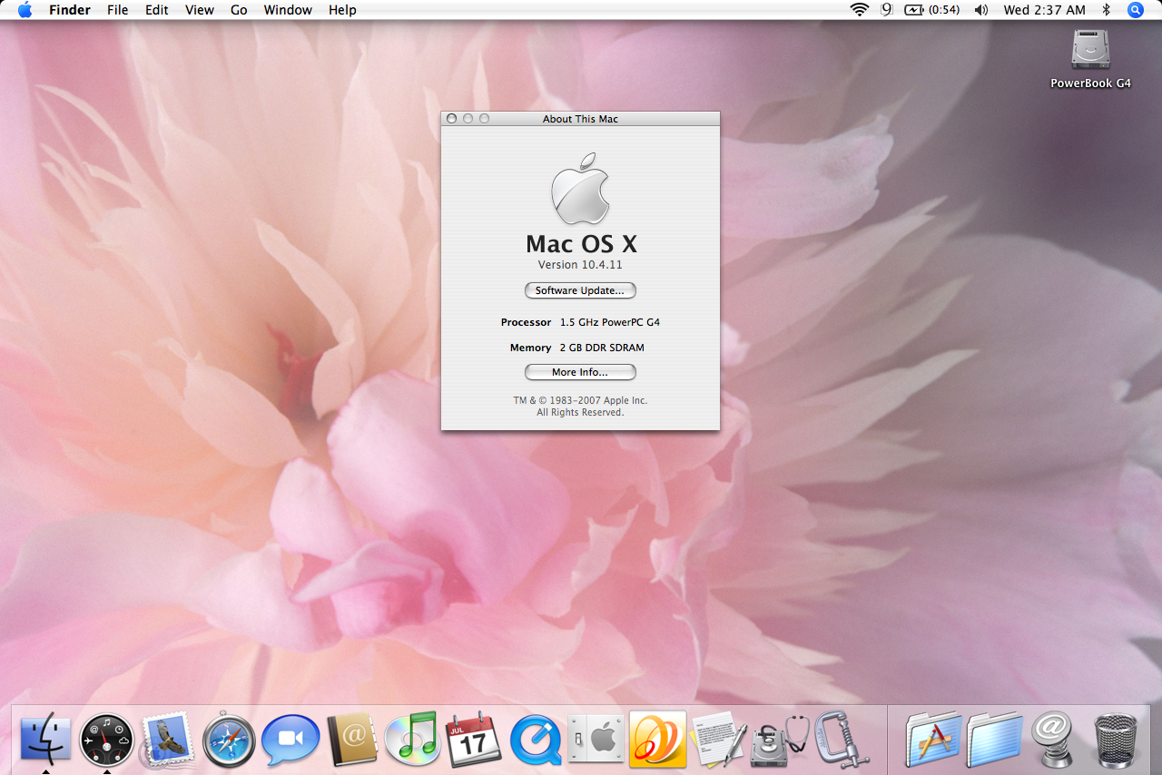The image size is (1162, 775).
Task: Click the @ spring web link in Dock
Action: [x=1054, y=741]
